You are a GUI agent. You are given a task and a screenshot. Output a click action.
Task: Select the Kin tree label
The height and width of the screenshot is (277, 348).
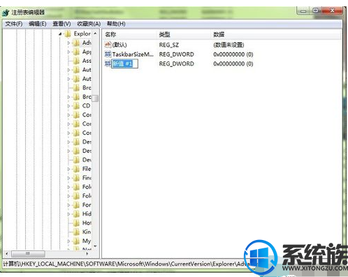click(x=87, y=232)
